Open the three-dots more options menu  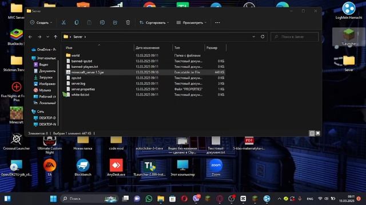(217, 23)
